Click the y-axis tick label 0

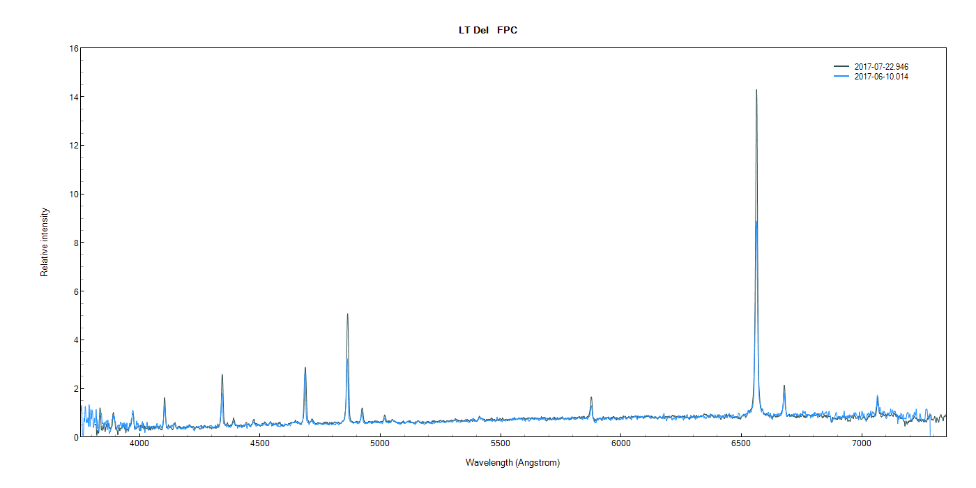click(75, 437)
